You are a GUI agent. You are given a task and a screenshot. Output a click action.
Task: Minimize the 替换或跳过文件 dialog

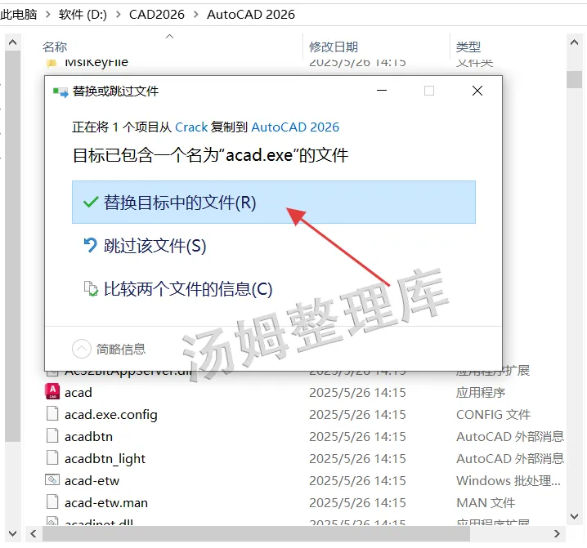382,91
